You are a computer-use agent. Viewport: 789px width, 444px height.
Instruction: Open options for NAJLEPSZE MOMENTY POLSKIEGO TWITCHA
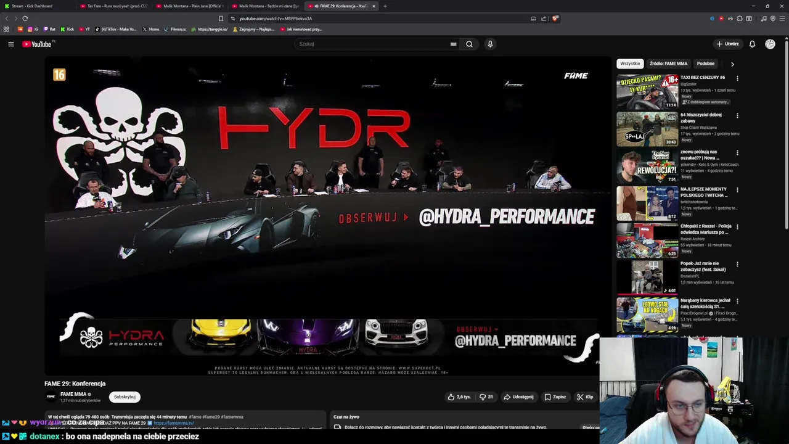coord(737,189)
